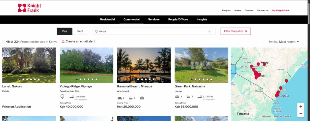This screenshot has height=121, width=310.
Task: Open the Insights menu item
Action: [202, 20]
